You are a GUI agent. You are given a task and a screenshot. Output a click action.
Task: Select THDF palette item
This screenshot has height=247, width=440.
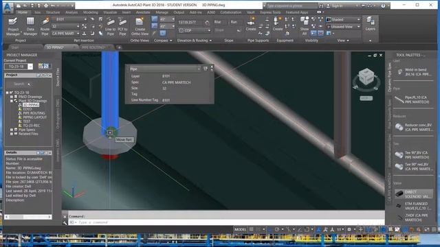pos(413,217)
